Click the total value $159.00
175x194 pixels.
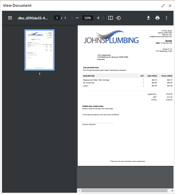(169, 100)
